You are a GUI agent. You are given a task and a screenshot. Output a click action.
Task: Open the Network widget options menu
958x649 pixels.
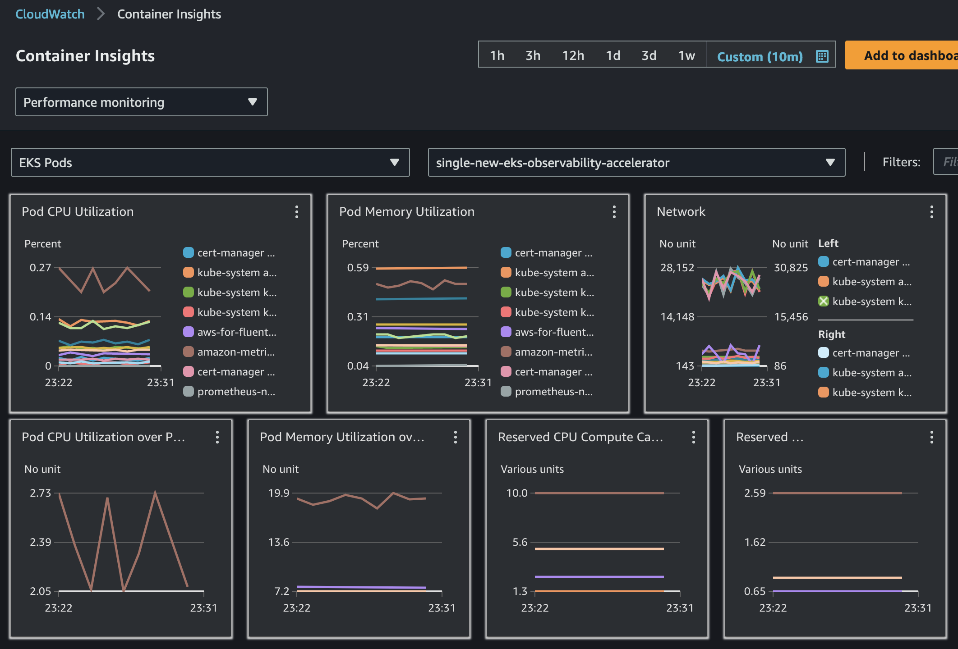[931, 212]
